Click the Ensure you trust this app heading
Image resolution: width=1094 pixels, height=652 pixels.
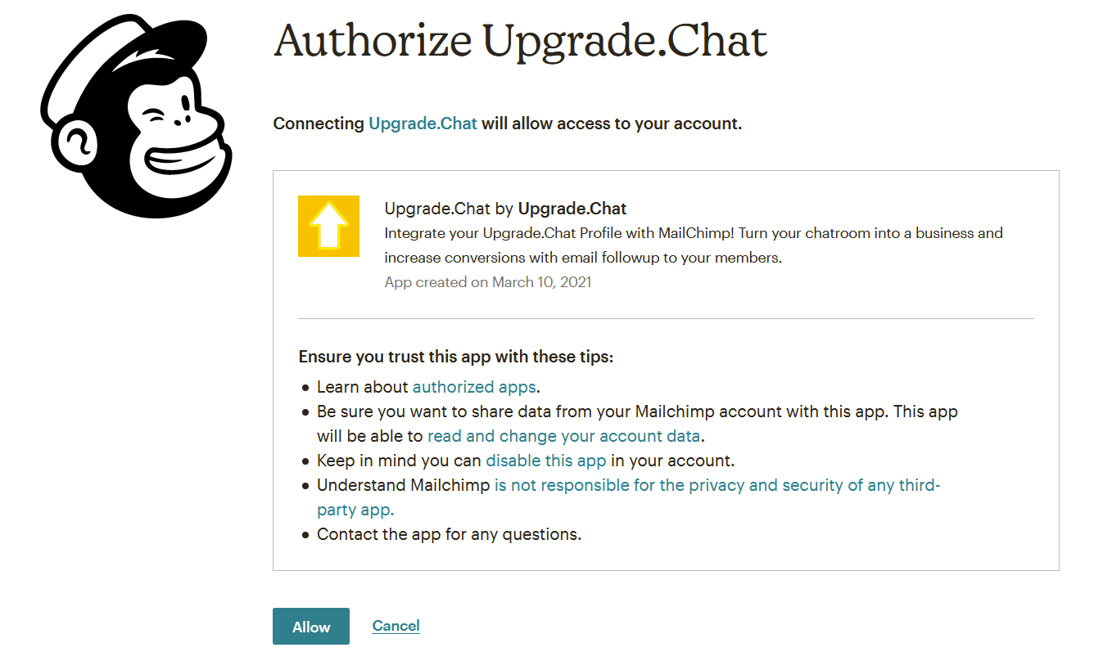click(x=455, y=357)
